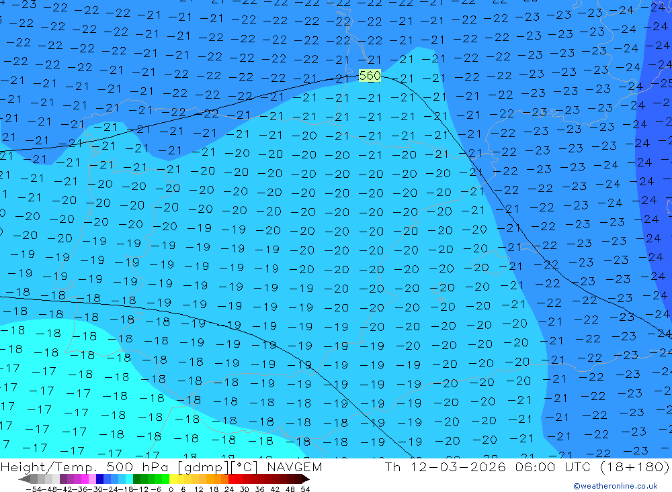Click the 12 value on the legend scale
Viewport: 672px width, 492px height.
(198, 489)
